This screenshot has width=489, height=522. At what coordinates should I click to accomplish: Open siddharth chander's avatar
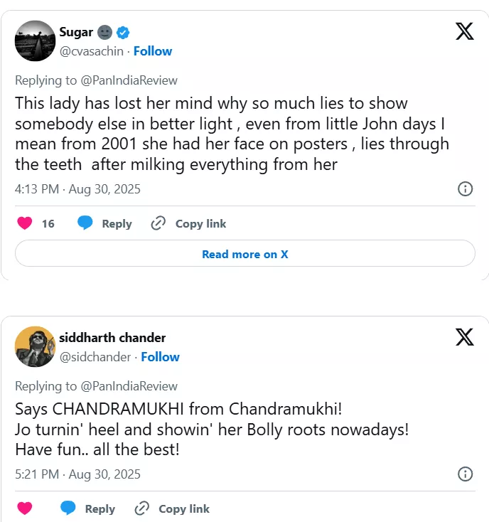click(35, 346)
